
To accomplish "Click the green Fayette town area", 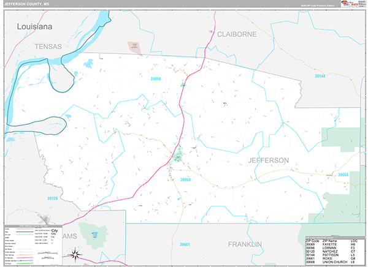I will click(x=177, y=156).
